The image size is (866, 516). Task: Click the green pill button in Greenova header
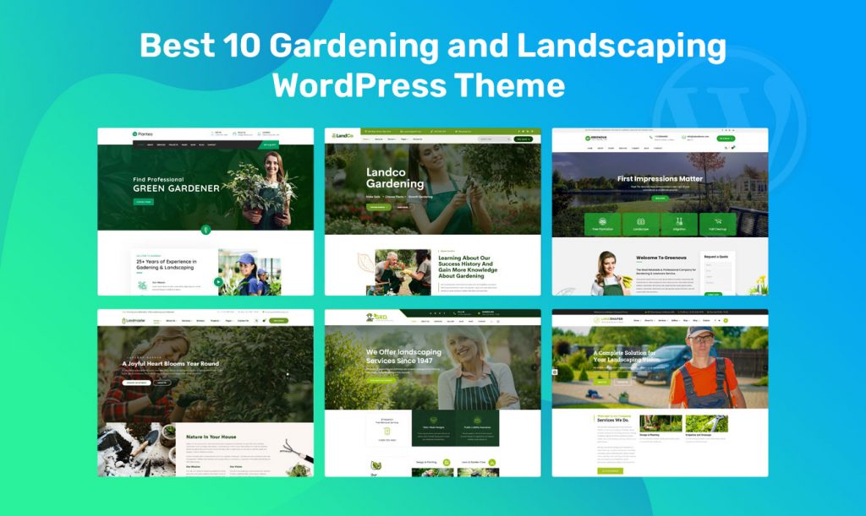(726, 139)
